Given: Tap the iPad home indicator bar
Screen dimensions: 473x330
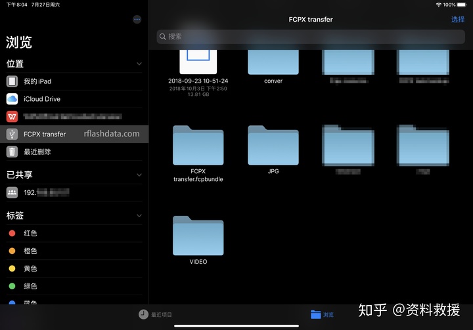Looking at the screenshot, I should coord(236,325).
